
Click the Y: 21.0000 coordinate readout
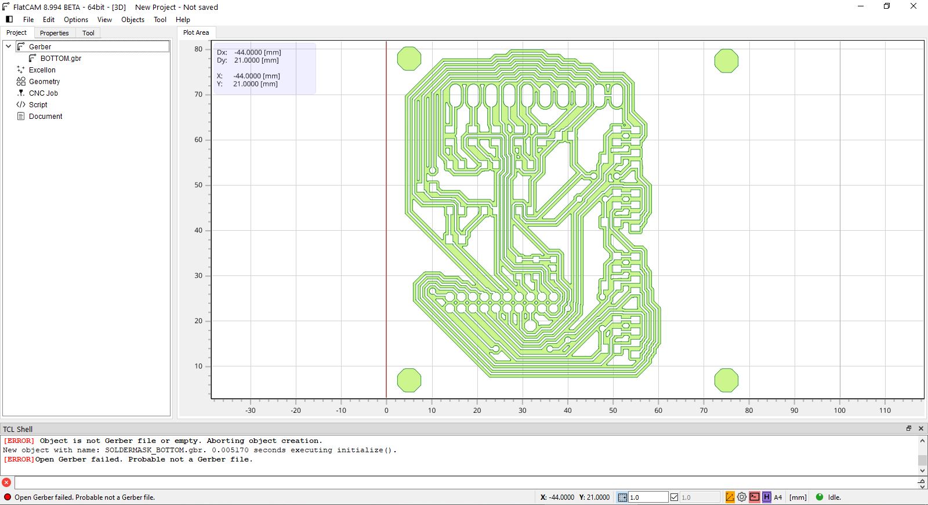(594, 497)
